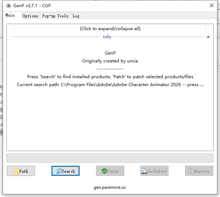This screenshot has width=220, height=197.
Task: Switch to the Main tab
Action: (x=10, y=15)
